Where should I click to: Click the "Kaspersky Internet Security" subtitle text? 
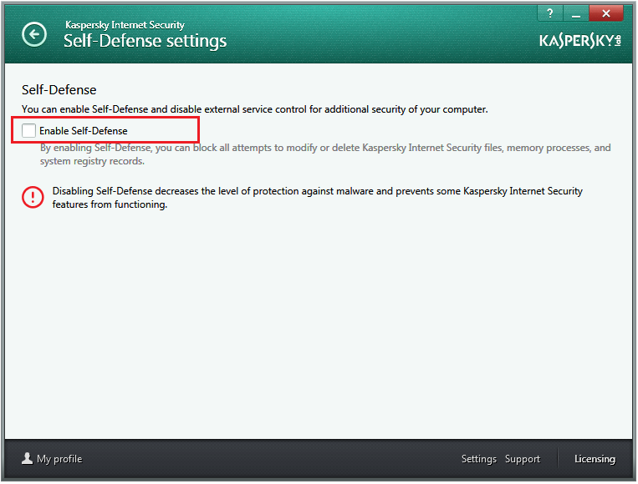(125, 25)
